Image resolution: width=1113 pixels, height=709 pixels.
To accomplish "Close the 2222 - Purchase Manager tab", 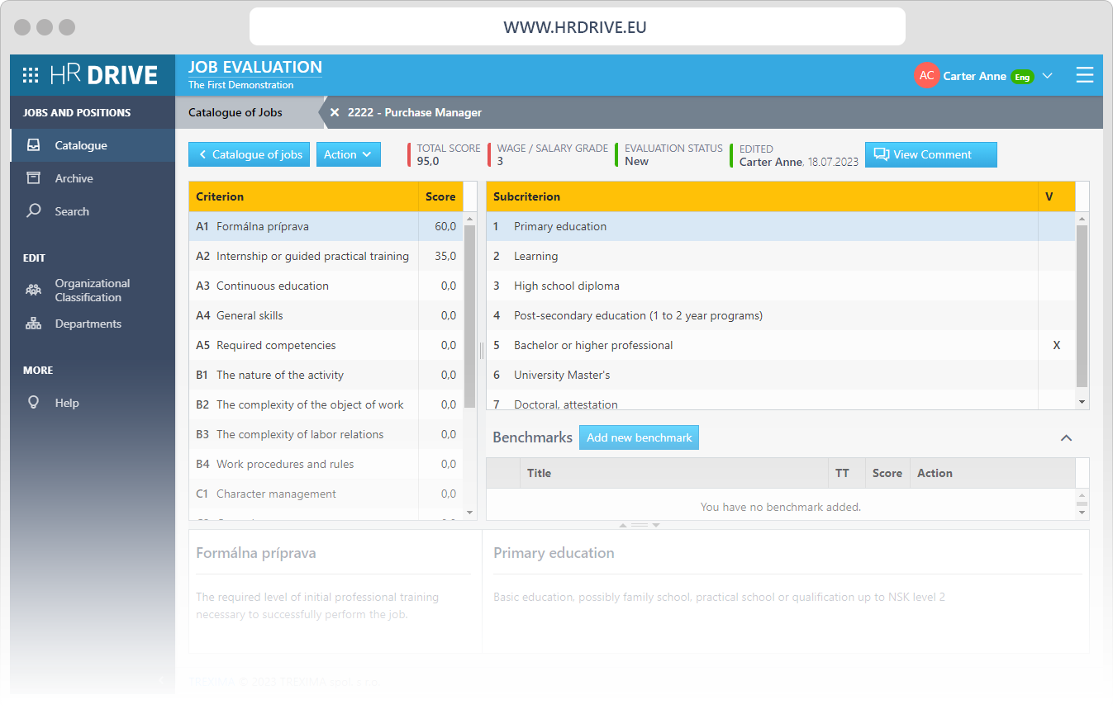I will pyautogui.click(x=335, y=112).
